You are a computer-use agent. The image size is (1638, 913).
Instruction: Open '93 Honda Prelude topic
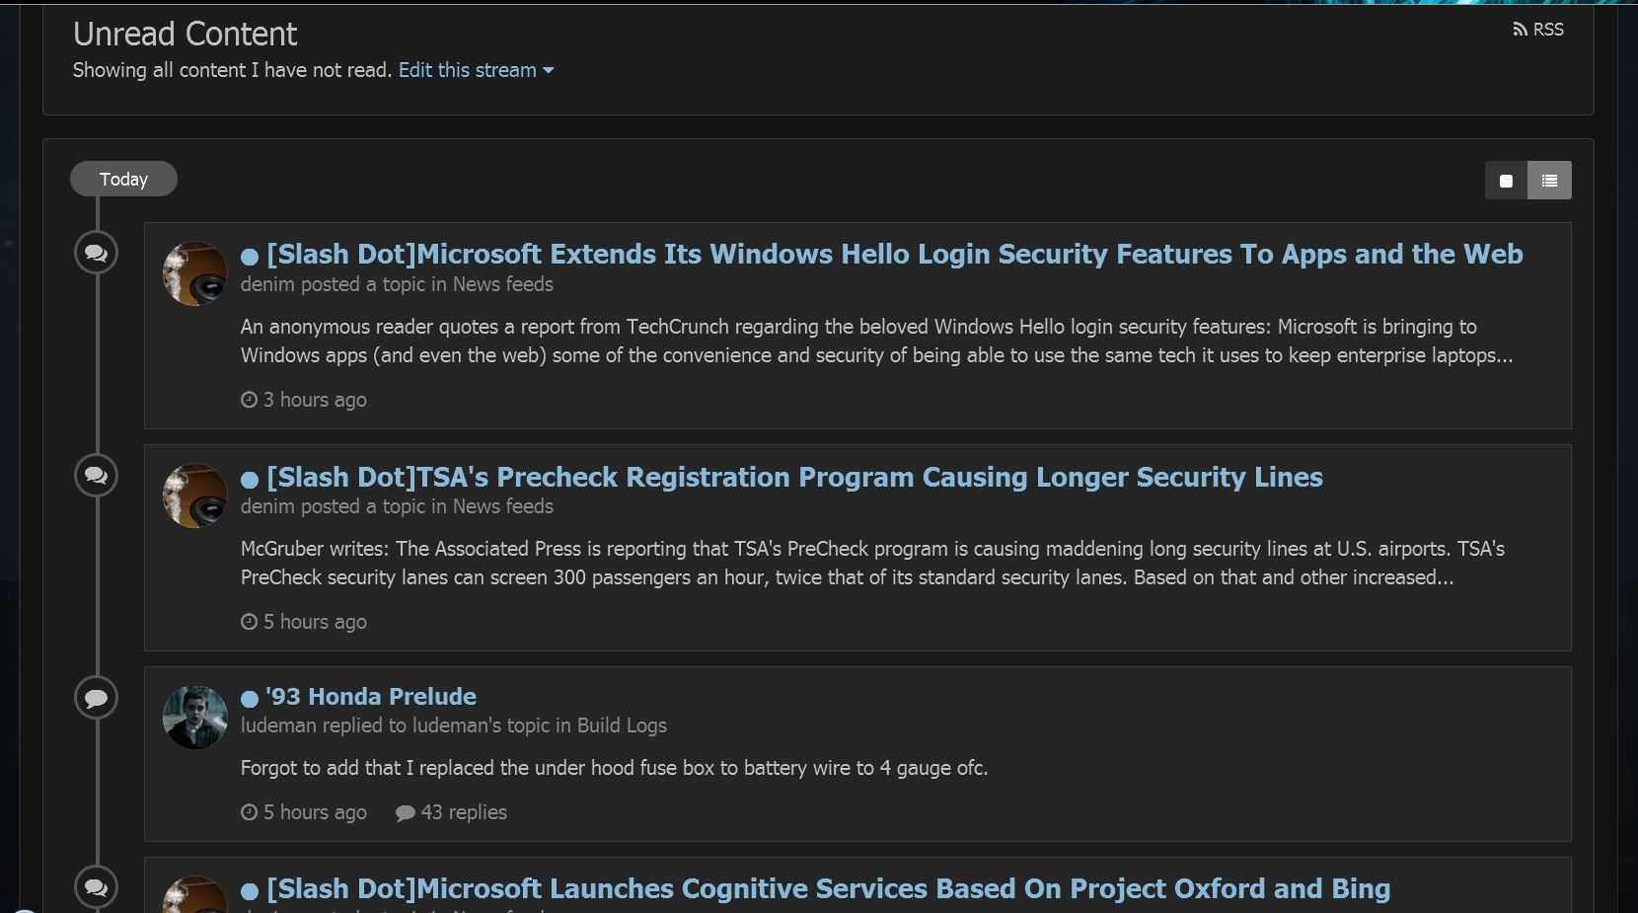pyautogui.click(x=371, y=697)
